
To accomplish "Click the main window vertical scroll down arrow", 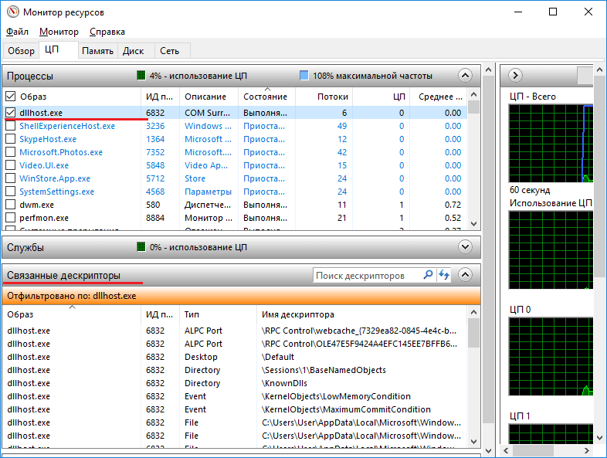I will tap(488, 450).
